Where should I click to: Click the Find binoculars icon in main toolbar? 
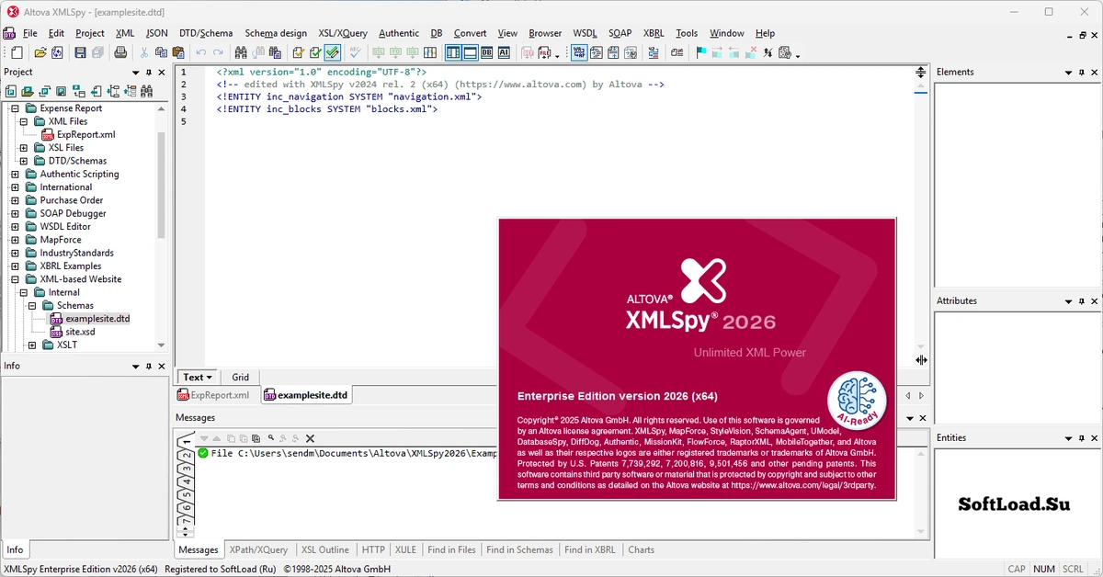241,53
